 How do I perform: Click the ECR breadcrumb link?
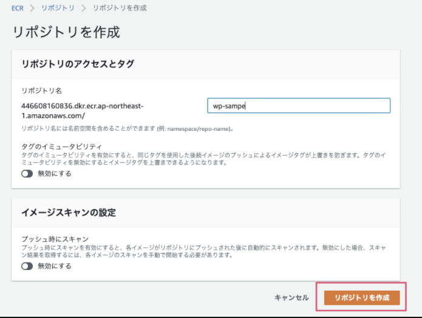pos(18,9)
